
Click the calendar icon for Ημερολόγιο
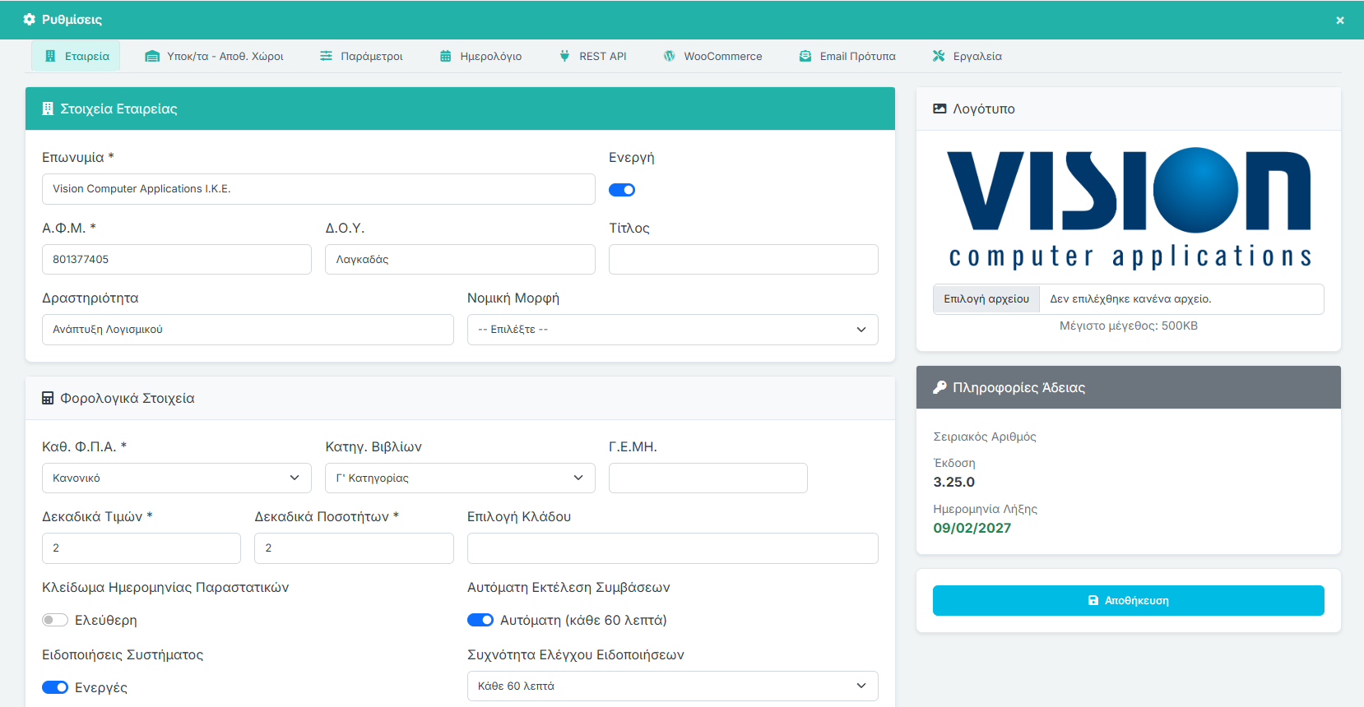pyautogui.click(x=445, y=56)
